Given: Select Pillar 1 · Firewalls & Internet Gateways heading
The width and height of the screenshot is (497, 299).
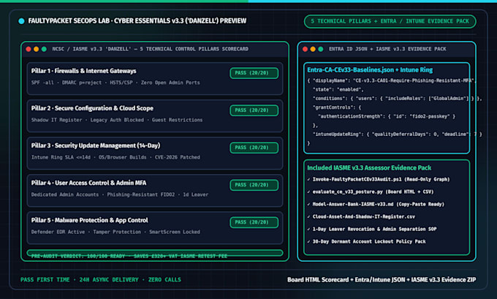Looking at the screenshot, I should point(83,71).
